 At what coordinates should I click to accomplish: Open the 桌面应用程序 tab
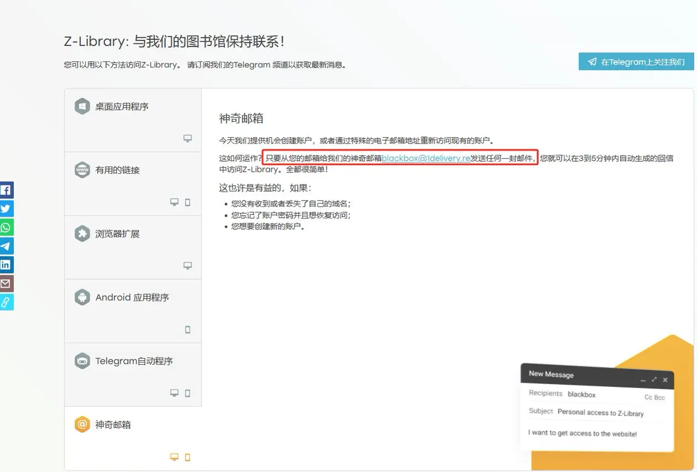(122, 107)
